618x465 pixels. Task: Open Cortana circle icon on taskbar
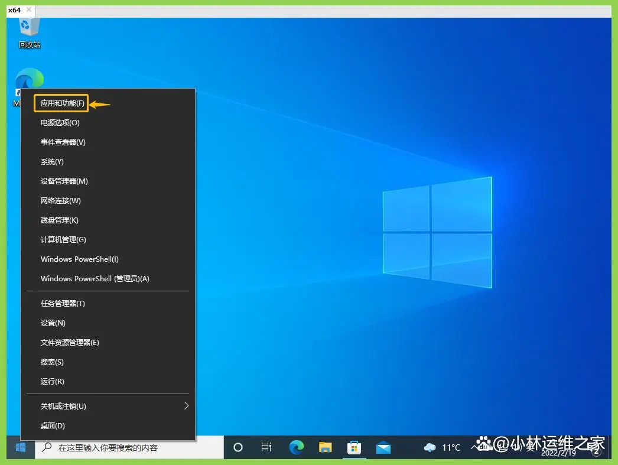pyautogui.click(x=238, y=447)
